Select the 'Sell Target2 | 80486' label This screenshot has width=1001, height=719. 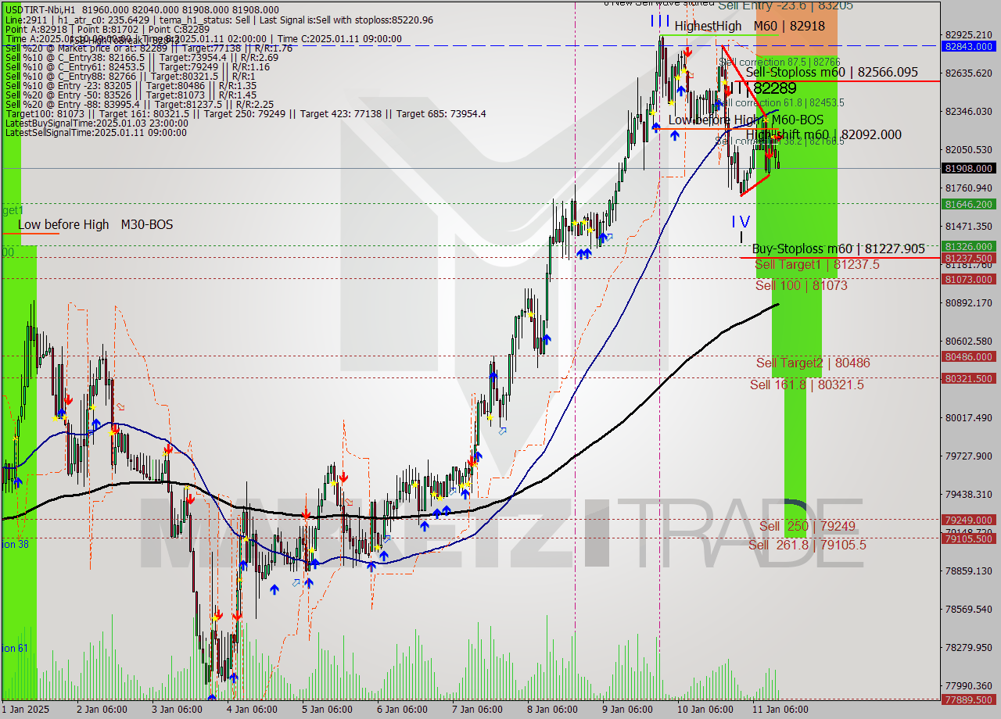[813, 363]
